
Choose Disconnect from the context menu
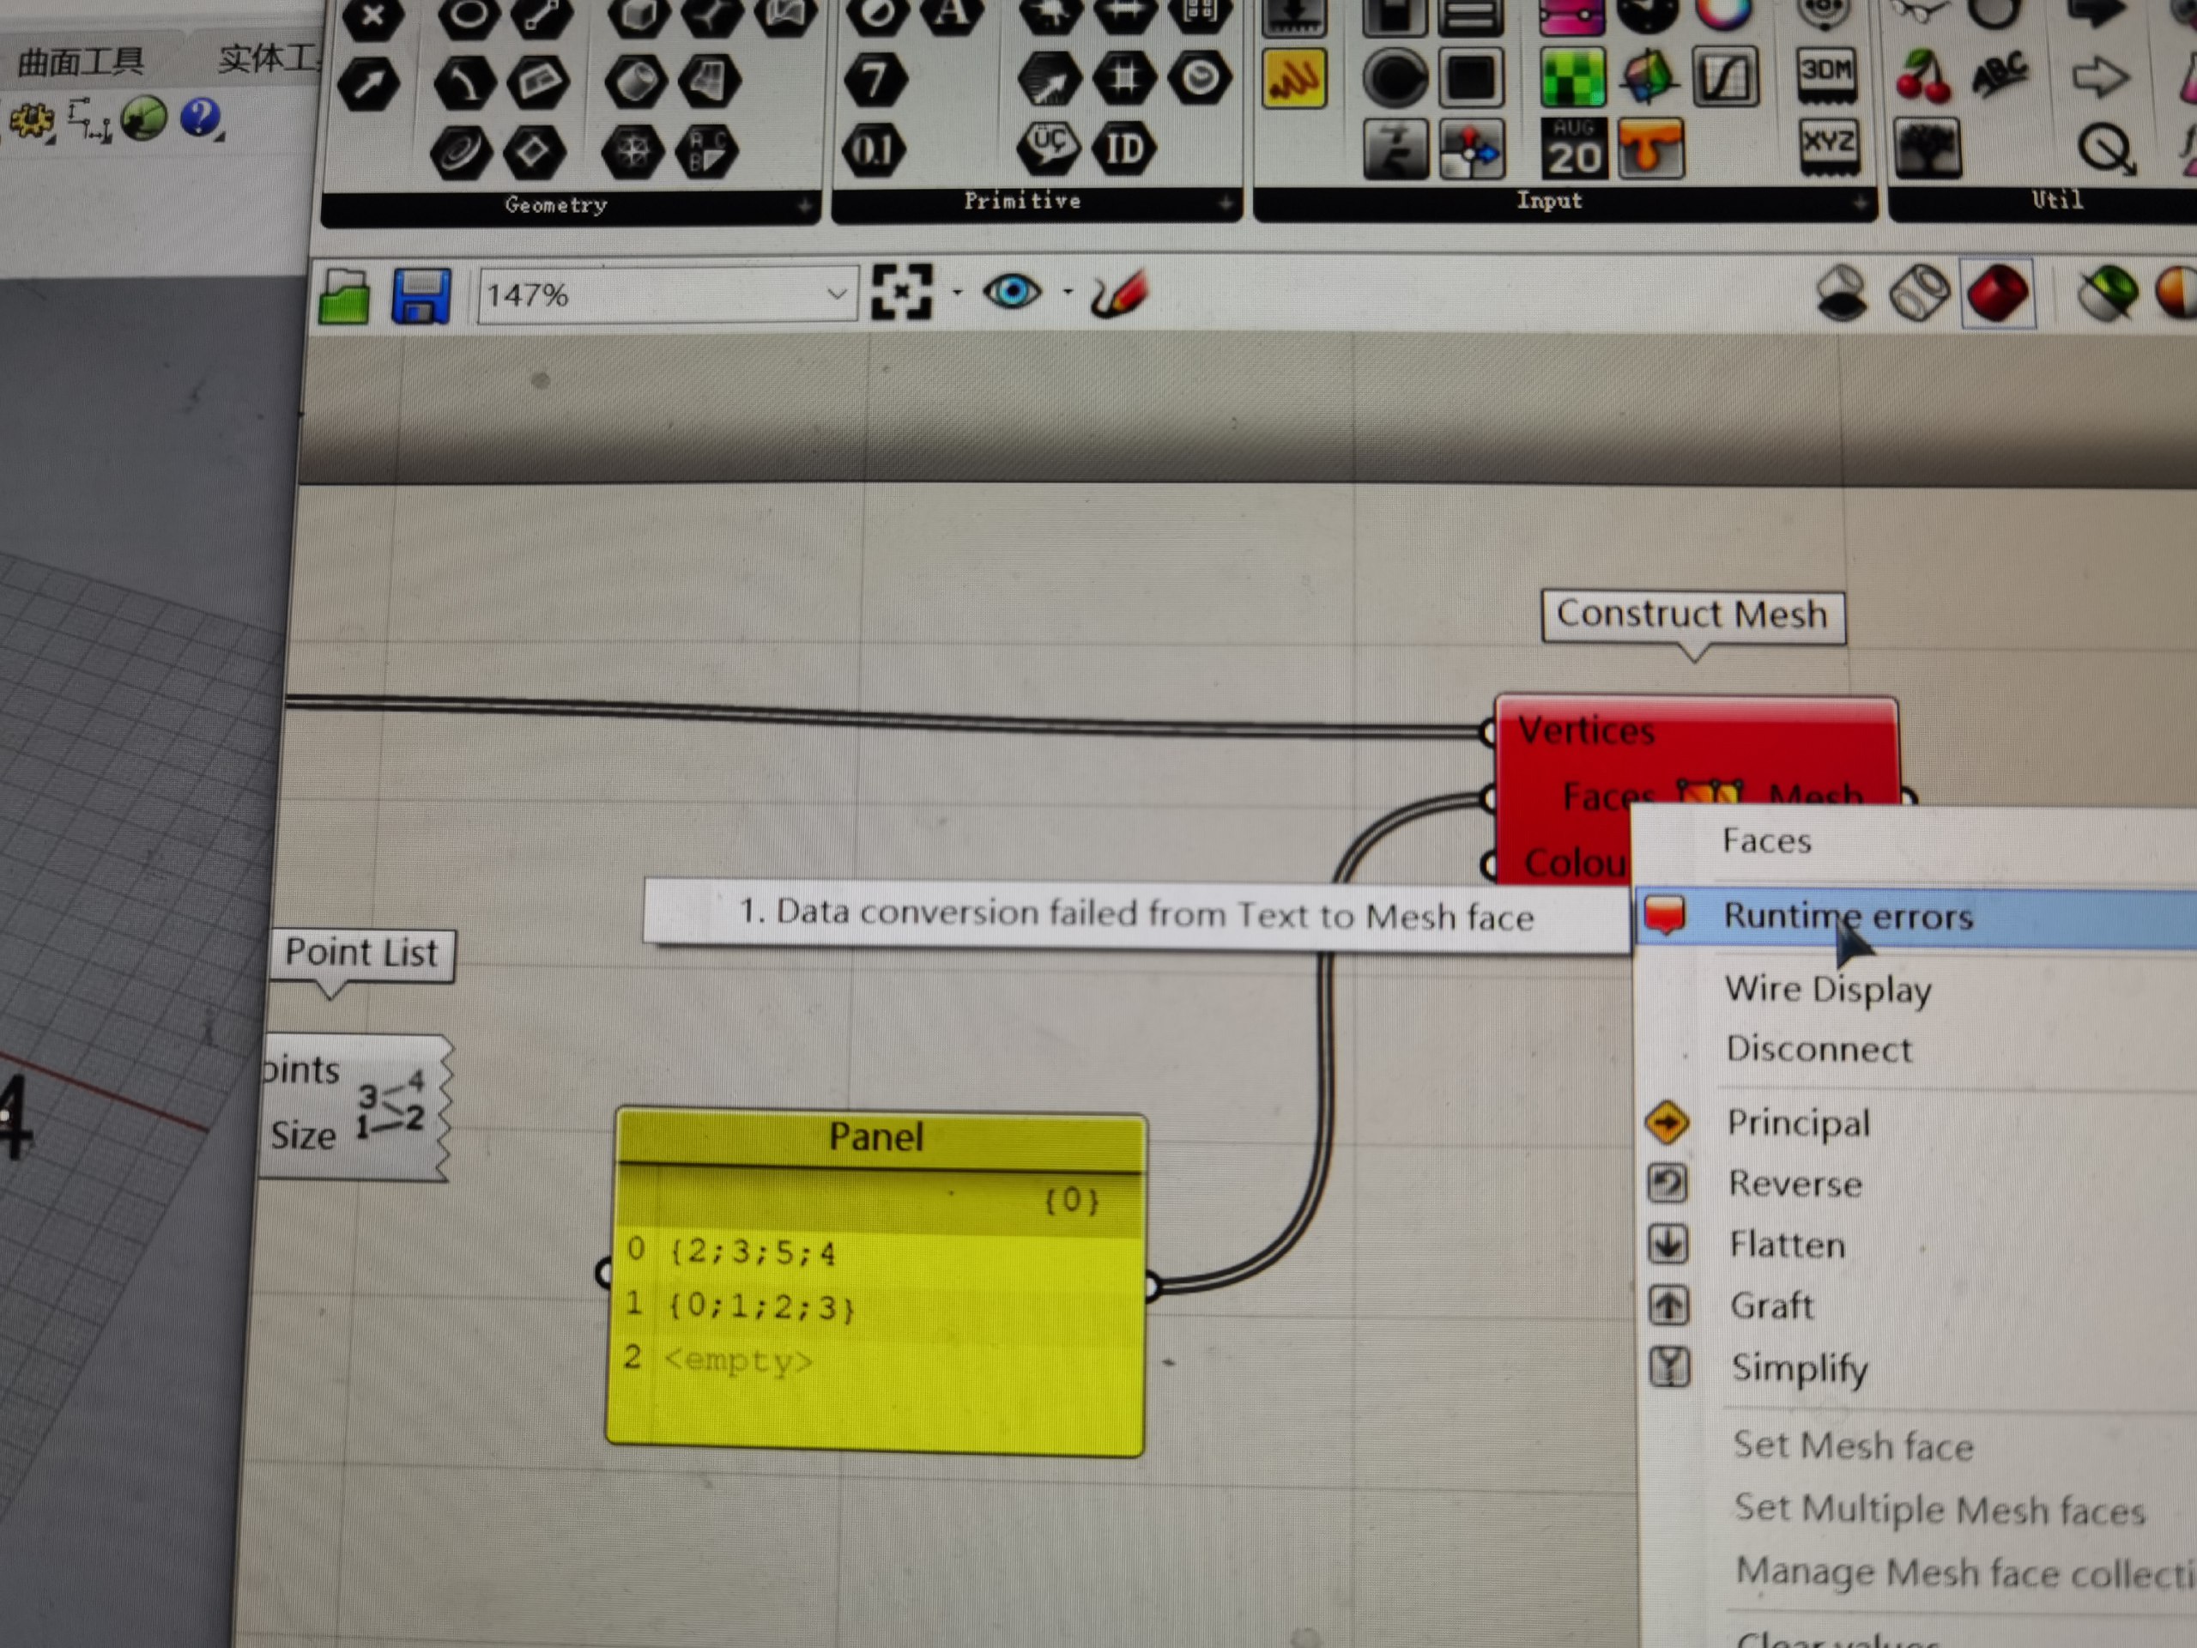[1818, 1049]
